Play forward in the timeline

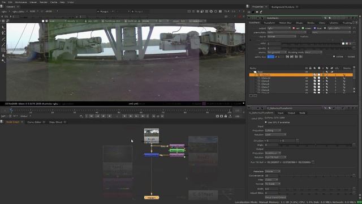click(124, 116)
